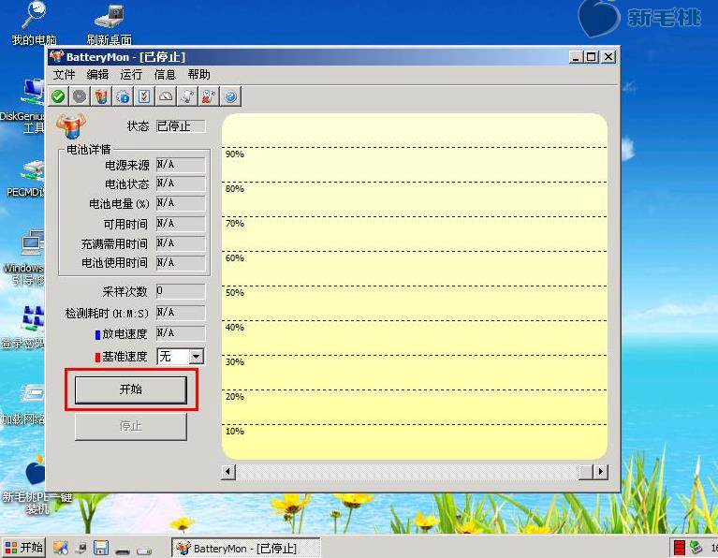Open the 信息 menu

pyautogui.click(x=165, y=75)
